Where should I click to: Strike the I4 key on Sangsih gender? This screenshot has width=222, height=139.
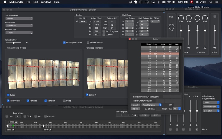pos(113,73)
